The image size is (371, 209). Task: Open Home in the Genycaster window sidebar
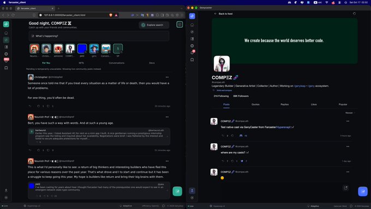(192, 25)
